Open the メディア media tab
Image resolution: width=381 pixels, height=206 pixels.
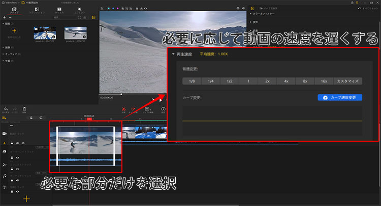(14, 11)
